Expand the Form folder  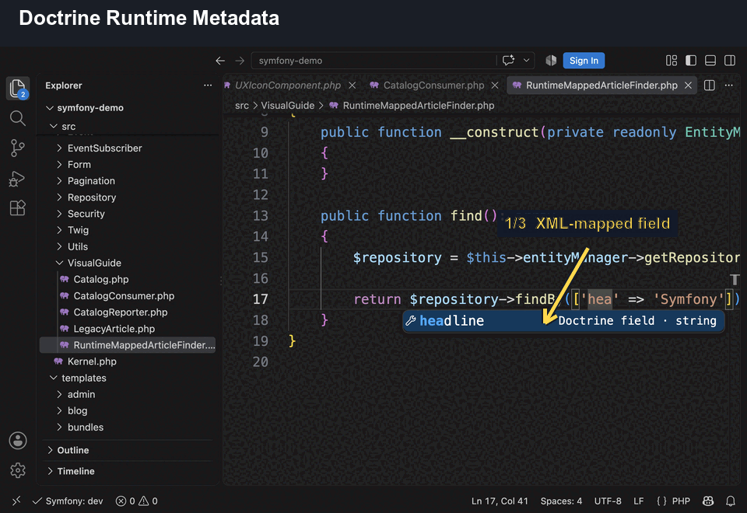coord(79,164)
